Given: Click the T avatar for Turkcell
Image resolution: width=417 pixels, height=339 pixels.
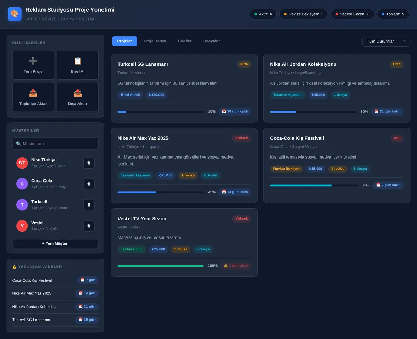Looking at the screenshot, I should click(x=22, y=205).
